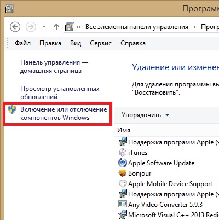Click the shield icon beside Windows components link
This screenshot has height=220, width=219.
coord(12,109)
